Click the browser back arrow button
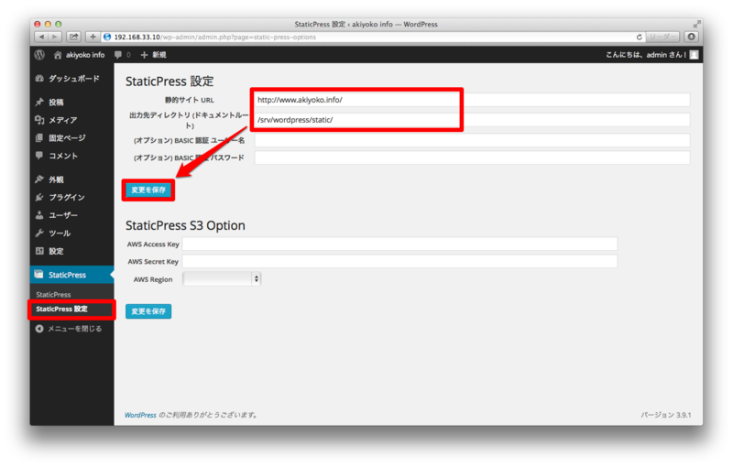This screenshot has height=467, width=733. point(41,37)
